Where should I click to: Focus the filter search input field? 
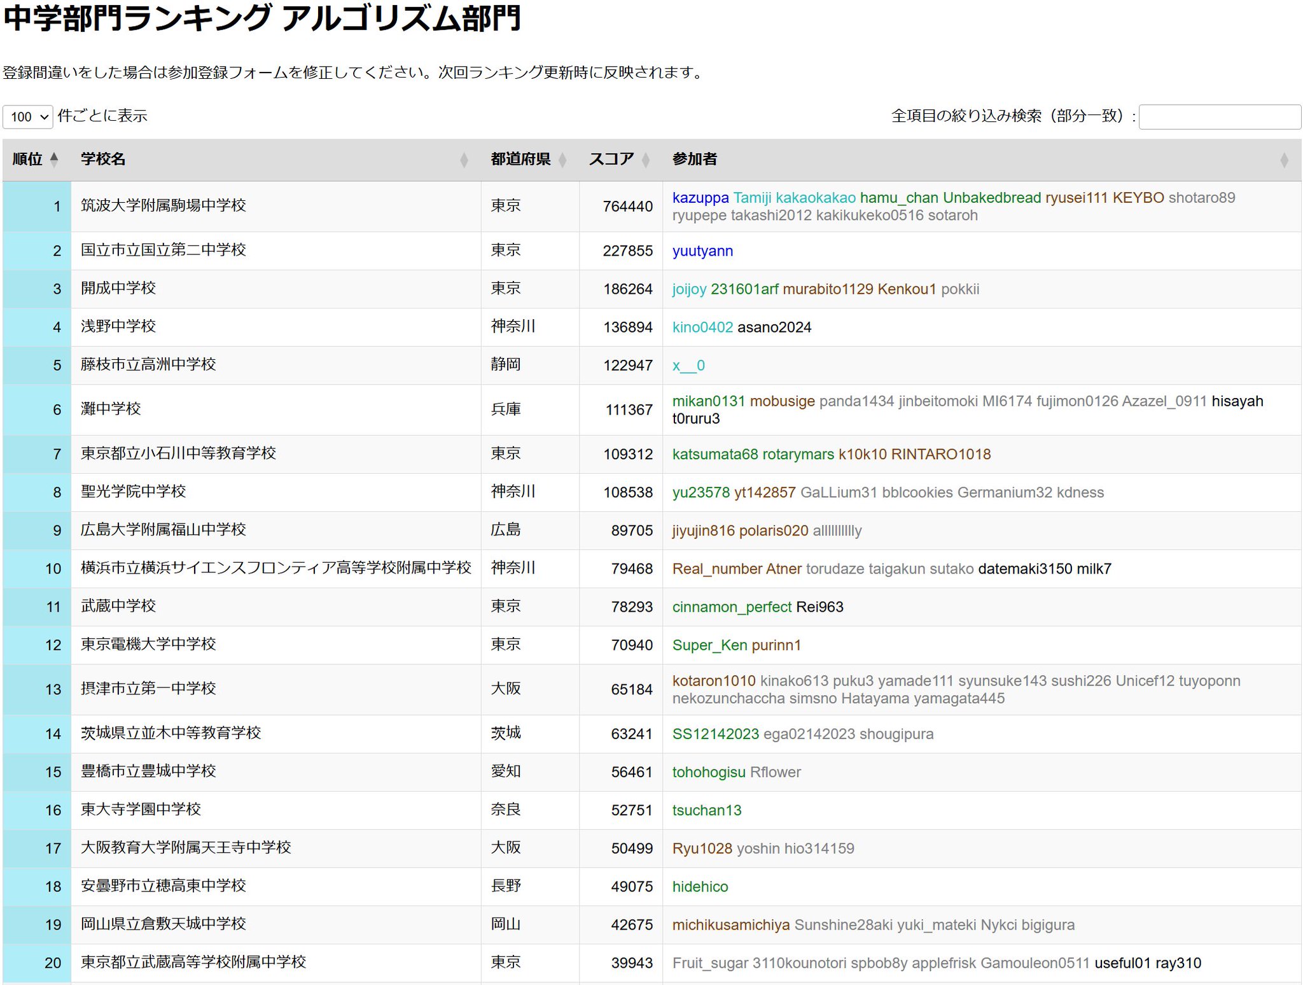click(1220, 116)
